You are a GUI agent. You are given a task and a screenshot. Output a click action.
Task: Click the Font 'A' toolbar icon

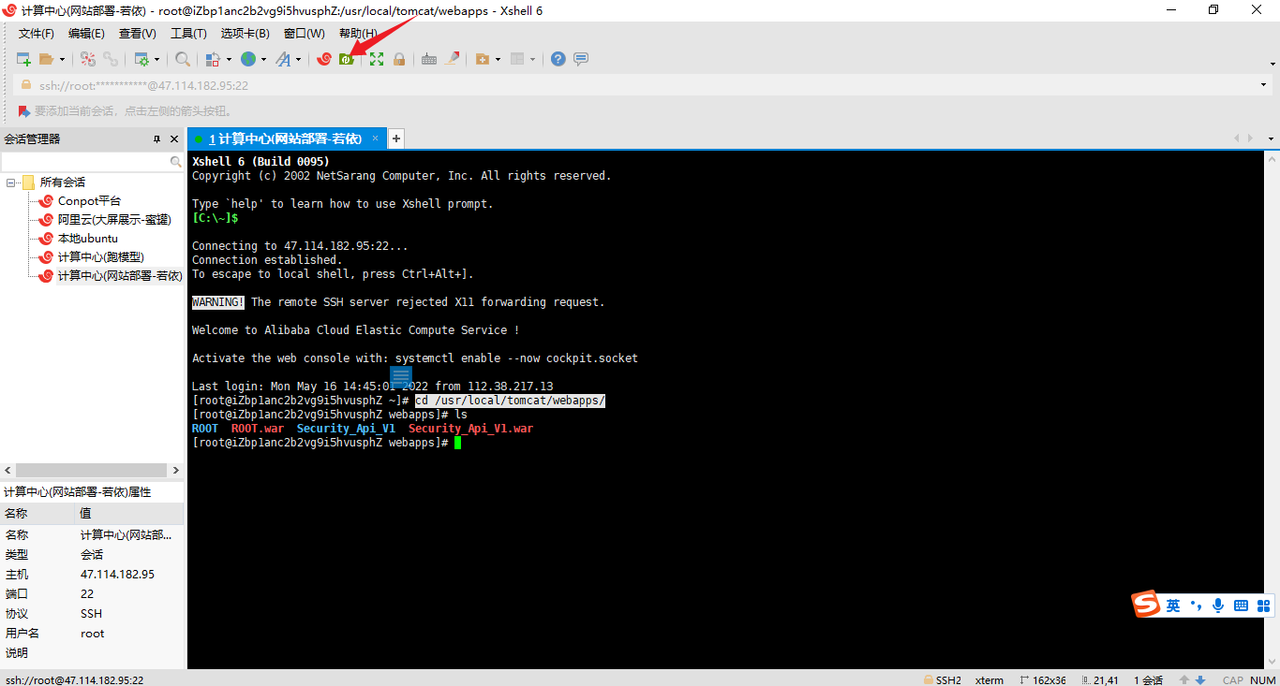[x=283, y=59]
